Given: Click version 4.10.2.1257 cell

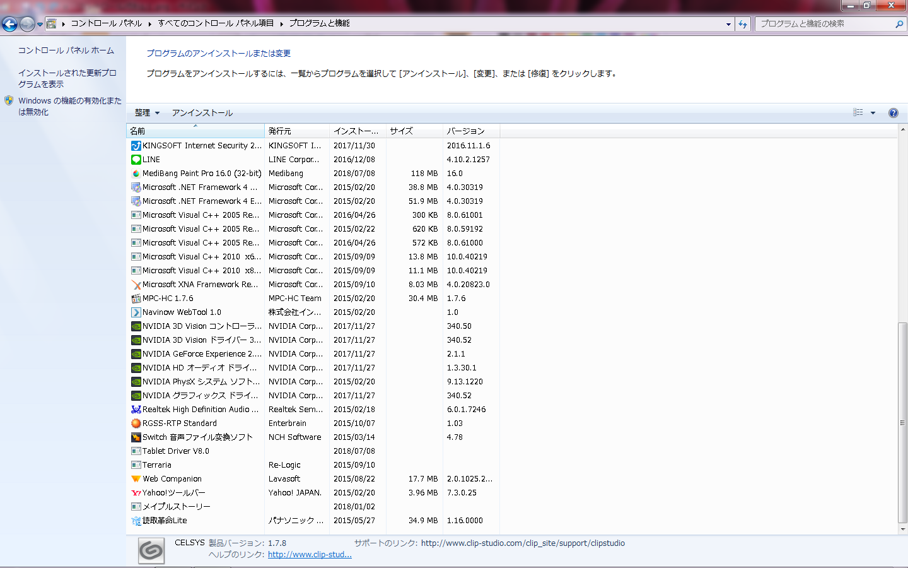Looking at the screenshot, I should (x=469, y=160).
